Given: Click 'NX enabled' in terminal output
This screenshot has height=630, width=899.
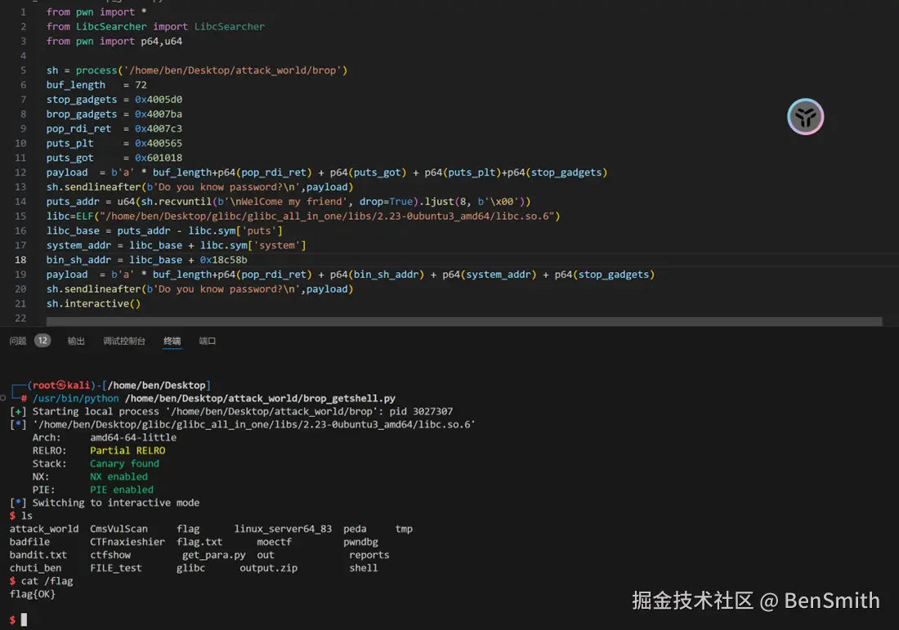Looking at the screenshot, I should (x=119, y=476).
